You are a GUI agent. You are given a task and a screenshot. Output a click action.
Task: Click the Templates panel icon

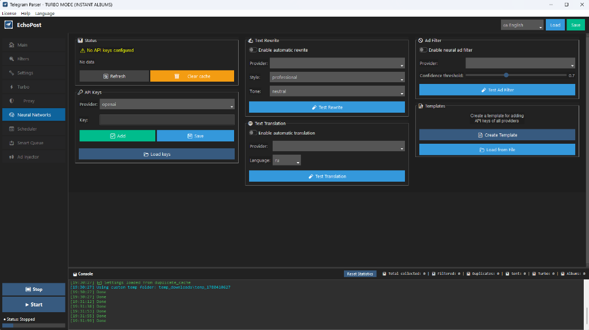(420, 106)
